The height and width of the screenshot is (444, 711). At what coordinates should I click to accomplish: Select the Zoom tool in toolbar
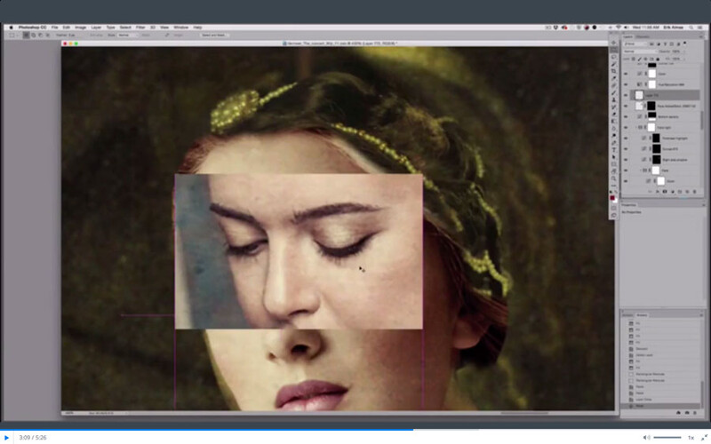[613, 178]
